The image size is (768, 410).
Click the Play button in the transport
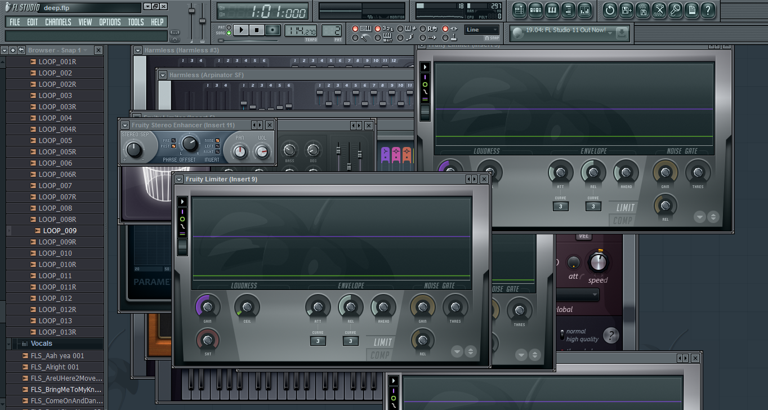[x=241, y=30]
